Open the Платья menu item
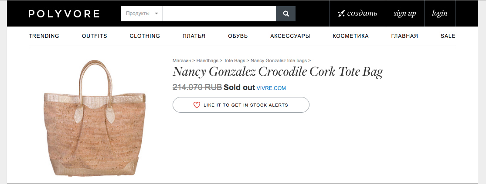 click(194, 36)
